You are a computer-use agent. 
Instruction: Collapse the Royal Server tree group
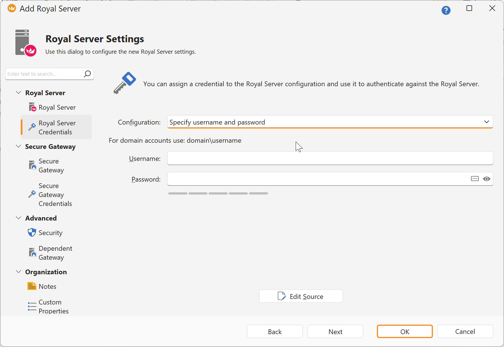18,92
